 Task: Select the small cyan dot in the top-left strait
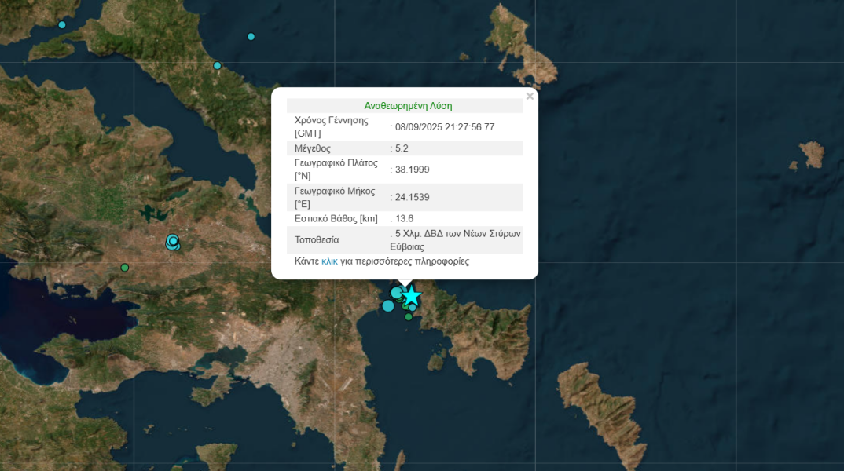pos(61,24)
